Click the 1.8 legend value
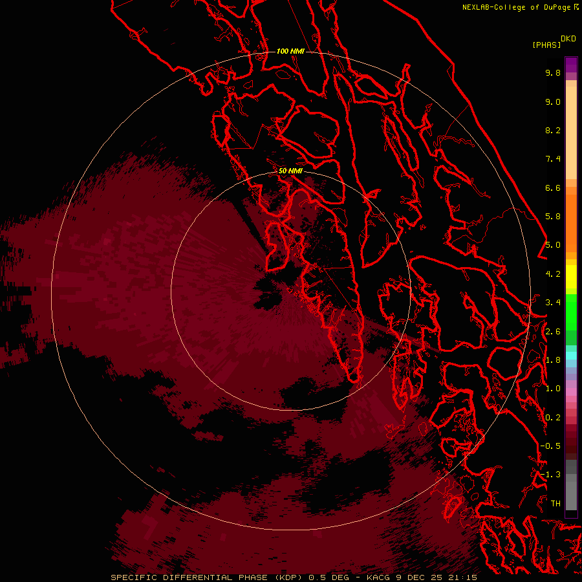Image resolution: width=582 pixels, height=582 pixels. pyautogui.click(x=553, y=360)
